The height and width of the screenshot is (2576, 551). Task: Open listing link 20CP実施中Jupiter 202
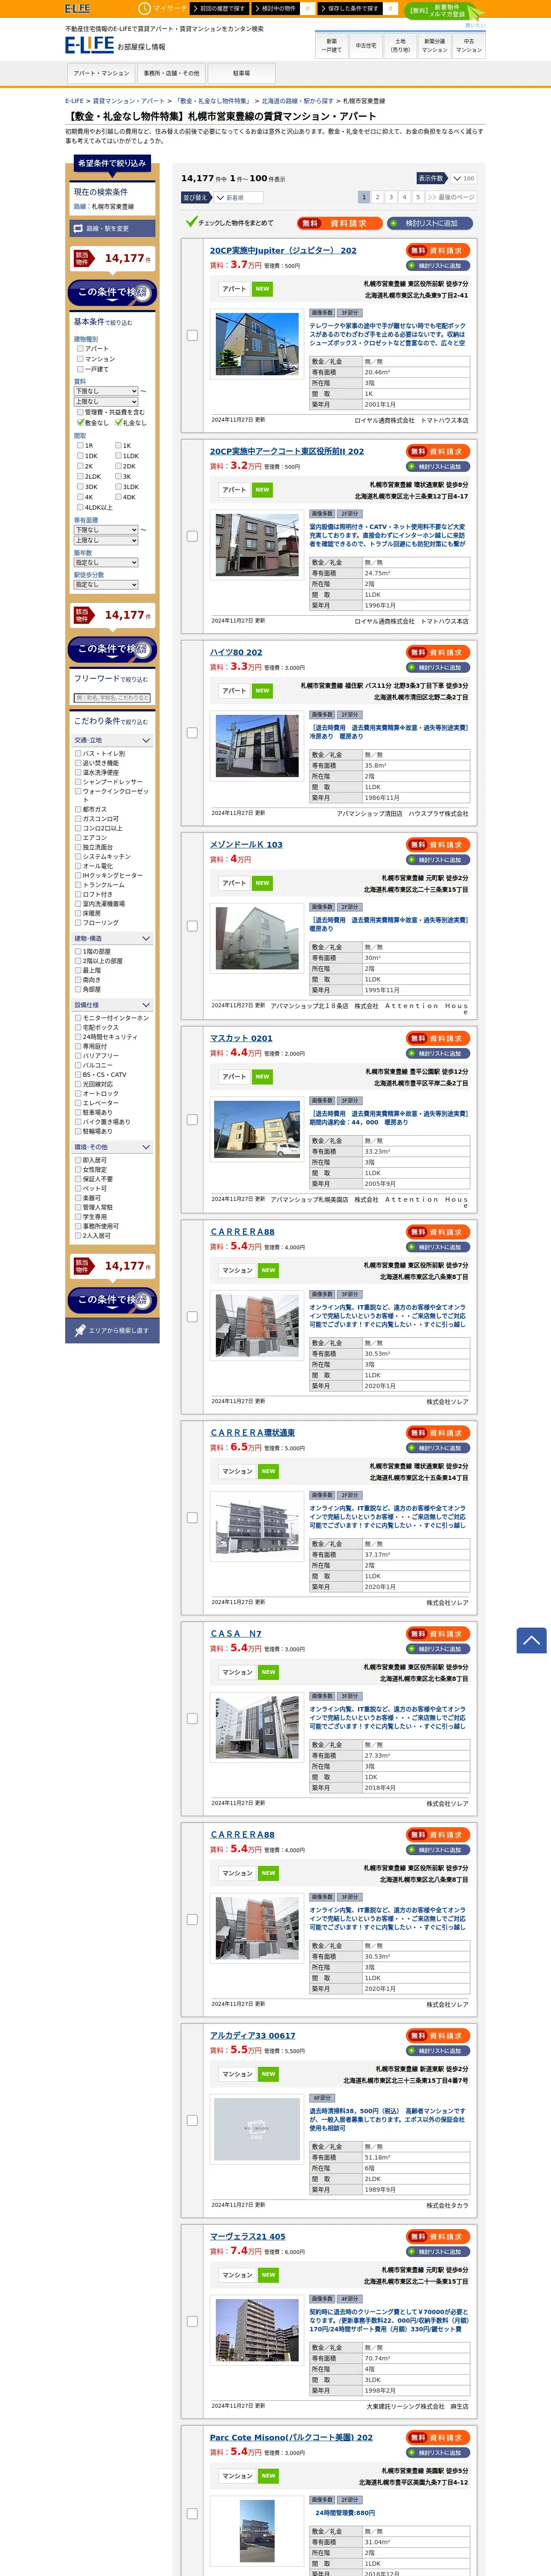[x=283, y=251]
